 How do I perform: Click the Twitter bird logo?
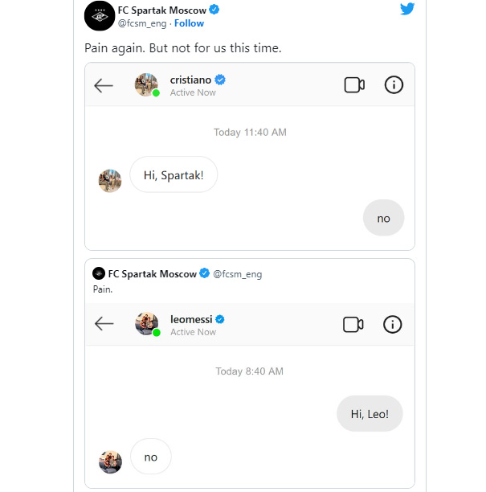pos(407,9)
